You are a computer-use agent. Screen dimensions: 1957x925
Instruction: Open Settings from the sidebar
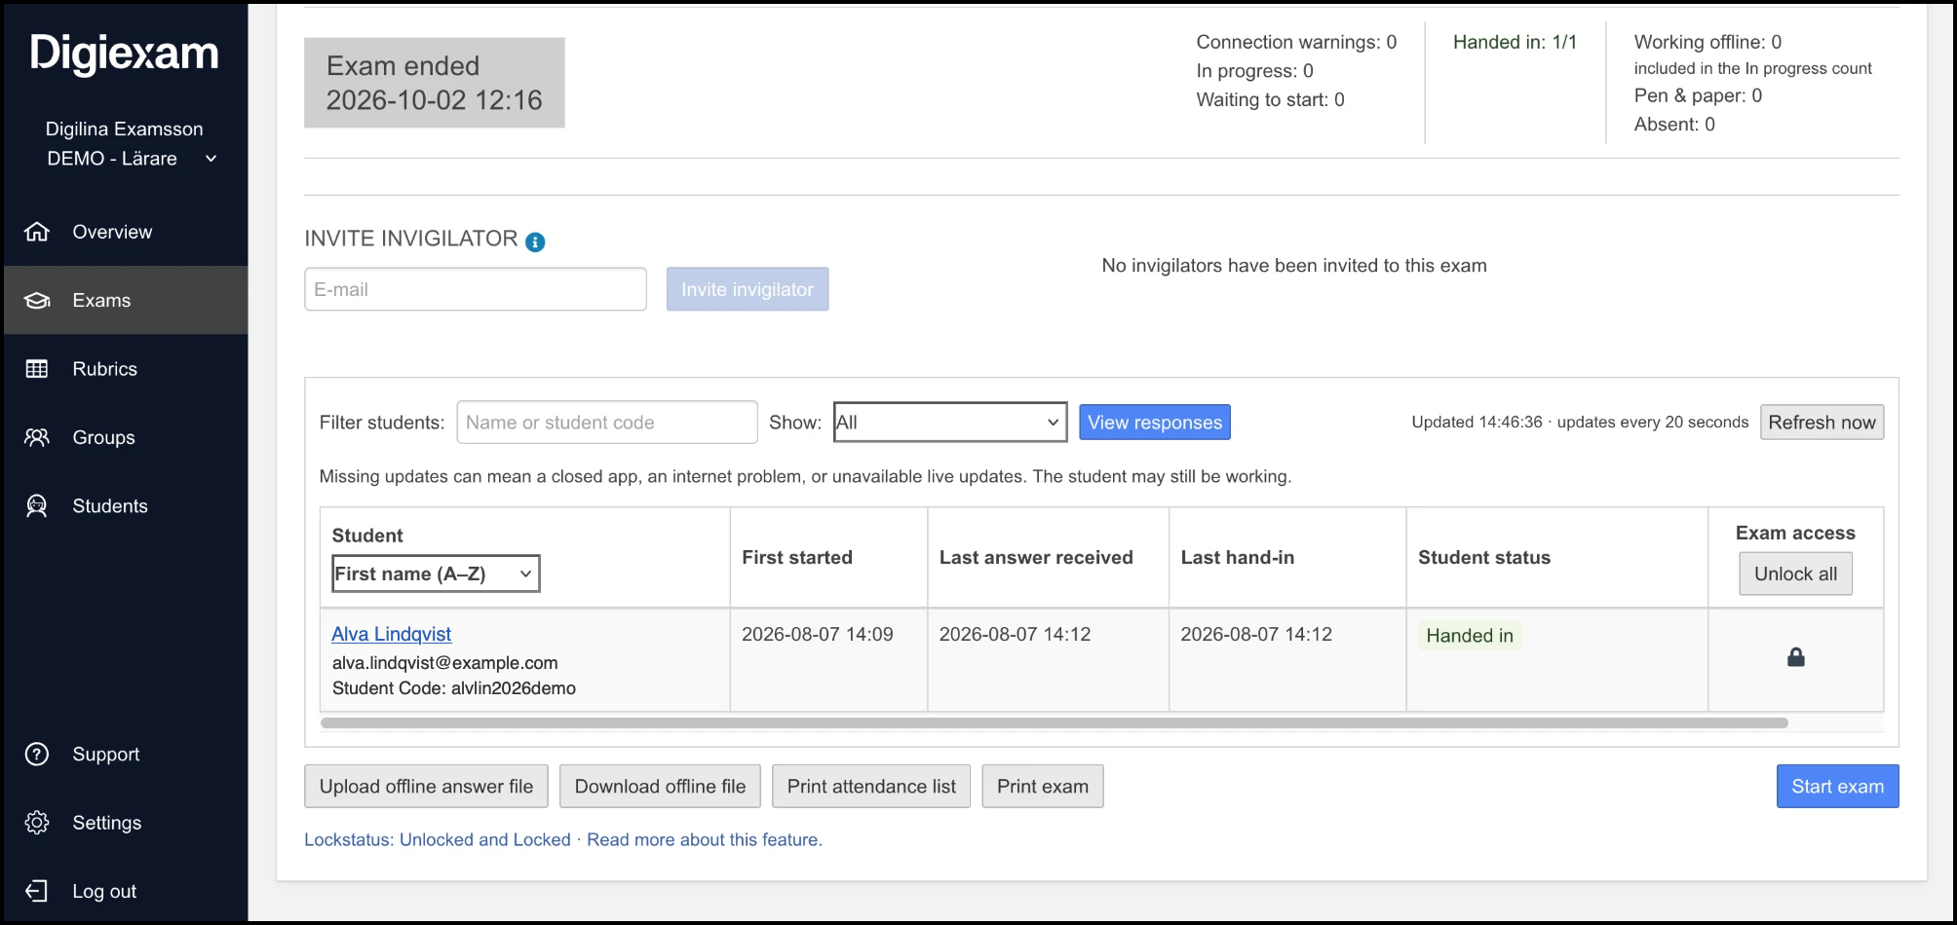click(126, 823)
